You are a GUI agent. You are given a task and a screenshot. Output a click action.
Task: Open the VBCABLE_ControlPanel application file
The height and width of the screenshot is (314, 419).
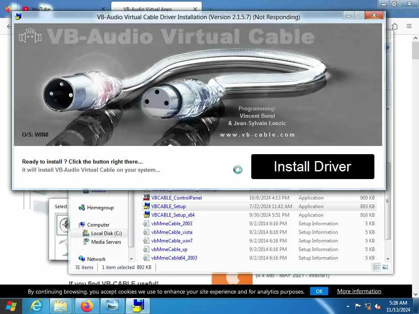tap(176, 198)
